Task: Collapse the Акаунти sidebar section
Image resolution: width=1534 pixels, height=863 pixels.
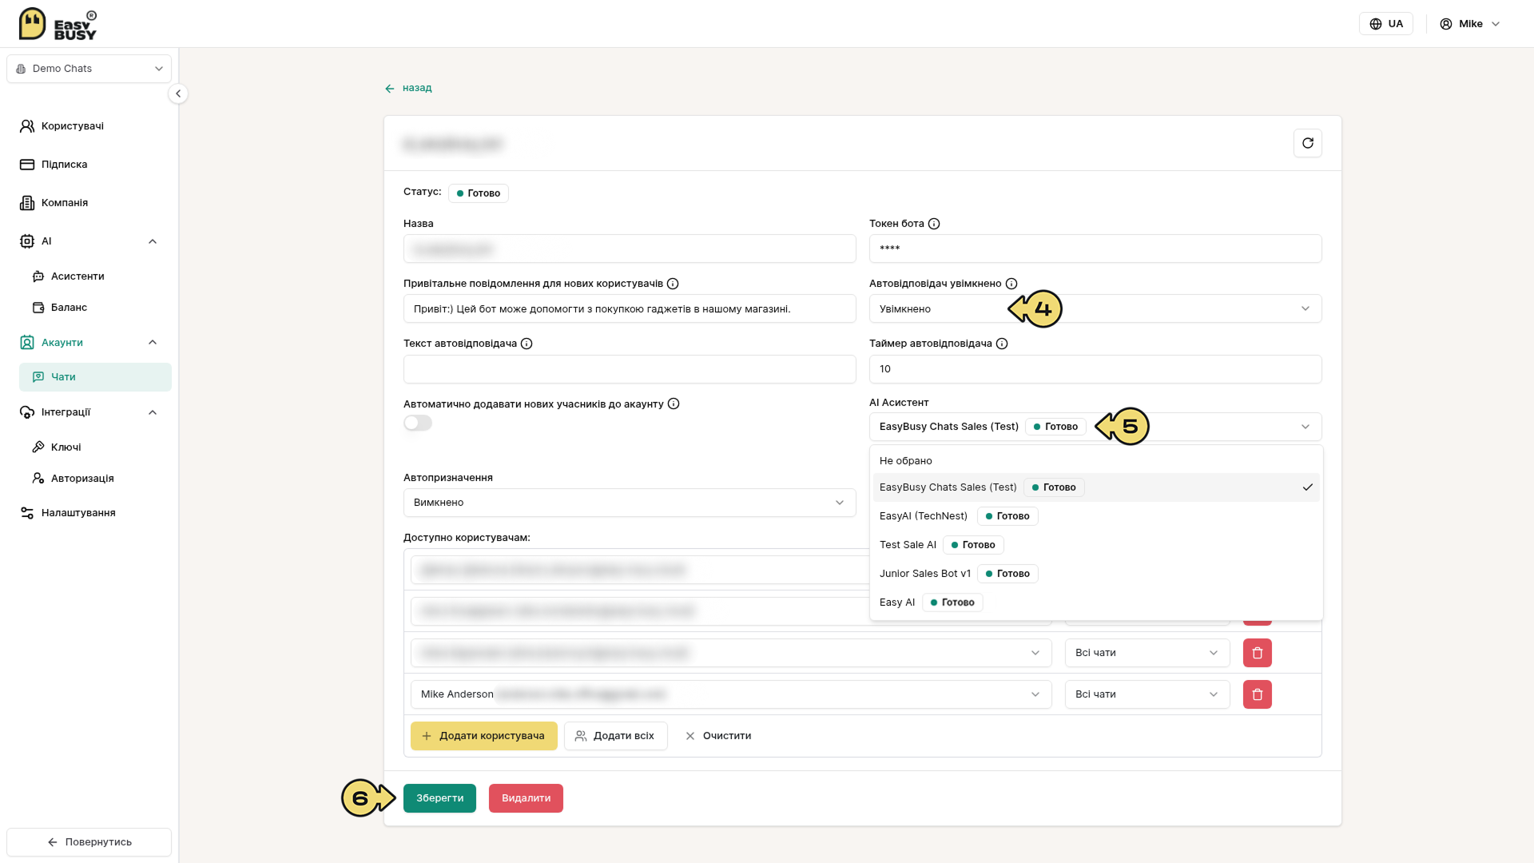Action: pyautogui.click(x=153, y=343)
